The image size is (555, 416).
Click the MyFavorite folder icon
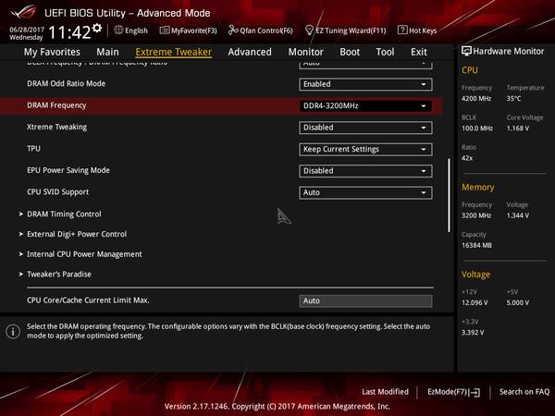pos(165,31)
